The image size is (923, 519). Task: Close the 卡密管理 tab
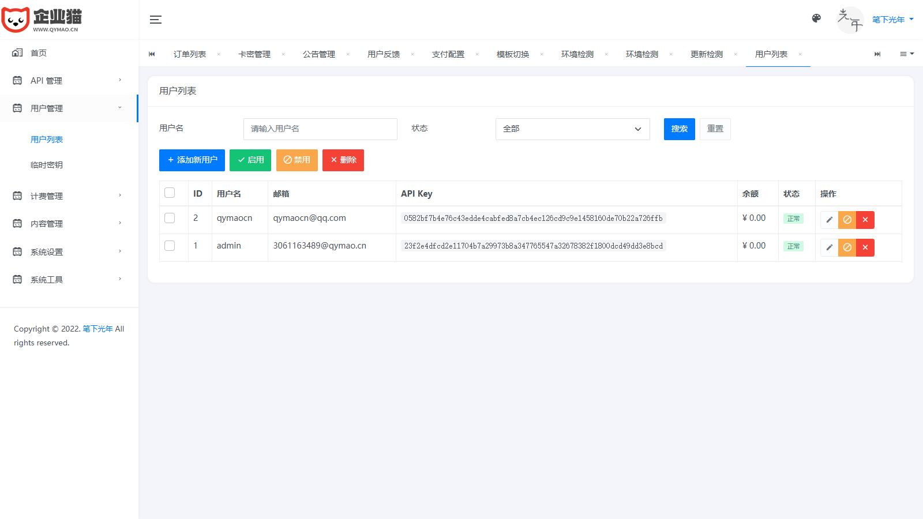tap(283, 54)
